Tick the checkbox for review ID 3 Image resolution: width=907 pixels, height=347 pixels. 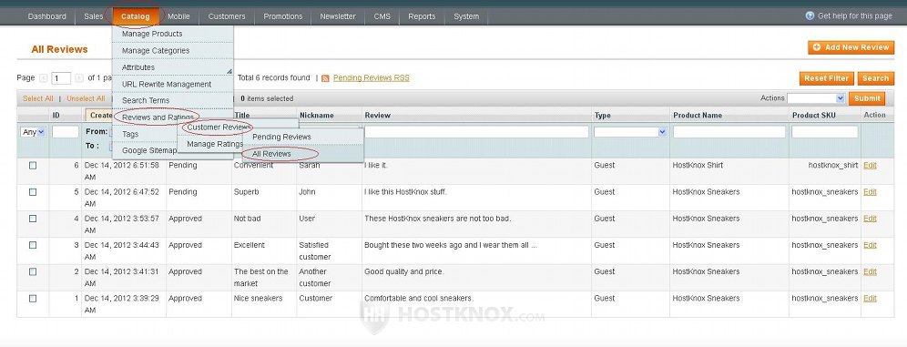tap(33, 245)
